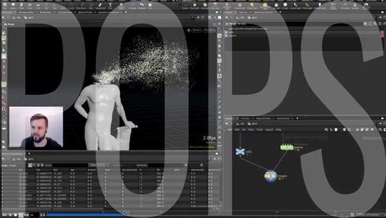Play animation backwards in playbar
This screenshot has height=218, width=386.
tap(10, 215)
